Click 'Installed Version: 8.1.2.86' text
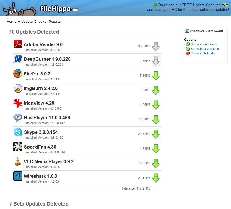The height and width of the screenshot is (209, 231). tap(43, 50)
